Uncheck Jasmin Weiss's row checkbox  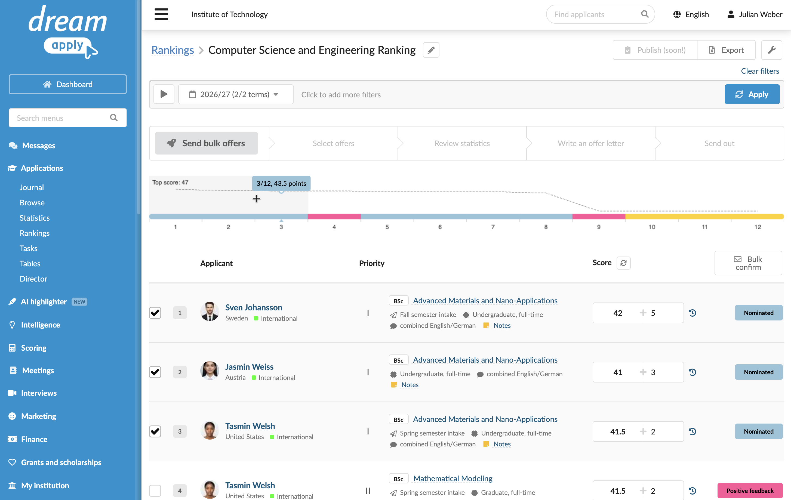[155, 372]
